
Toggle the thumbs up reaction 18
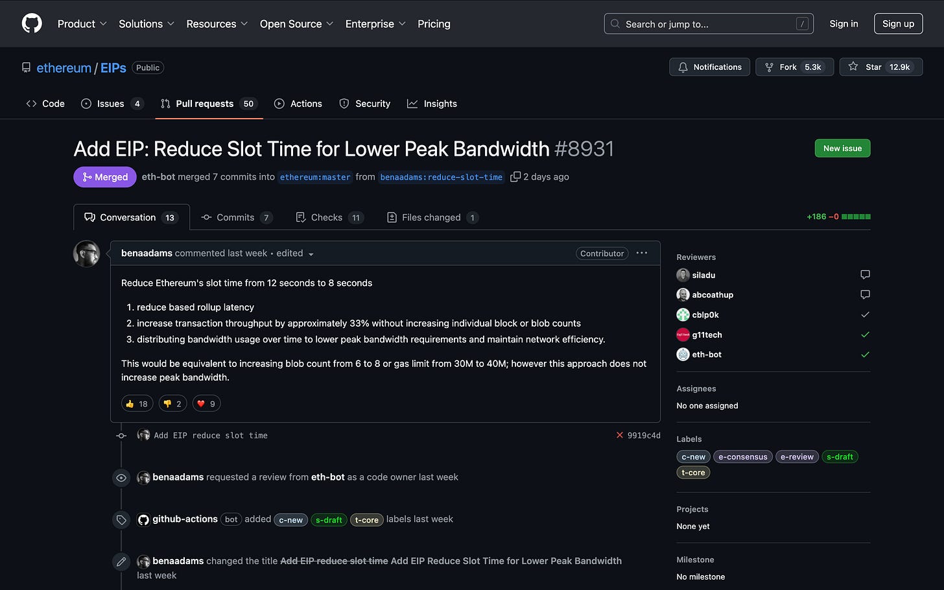137,403
